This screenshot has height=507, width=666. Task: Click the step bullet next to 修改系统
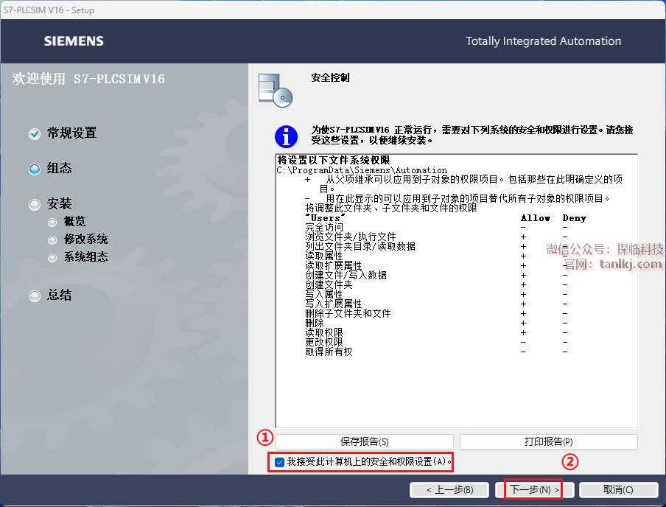coord(52,239)
